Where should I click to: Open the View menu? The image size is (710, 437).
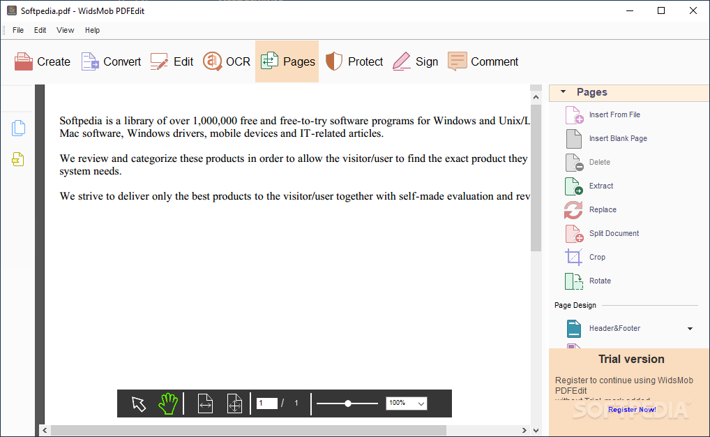click(65, 30)
